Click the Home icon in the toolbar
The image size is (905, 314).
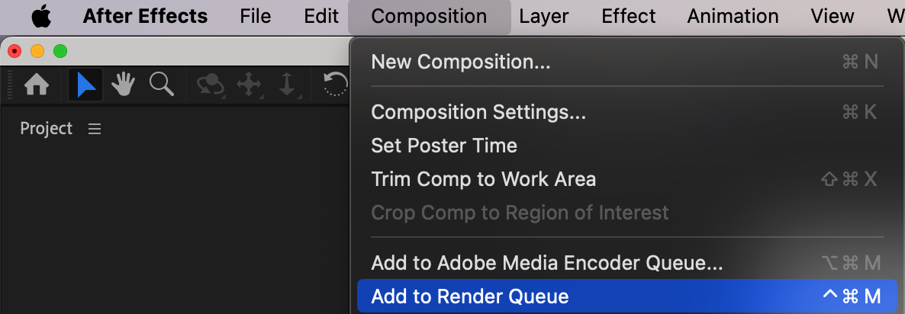point(37,85)
